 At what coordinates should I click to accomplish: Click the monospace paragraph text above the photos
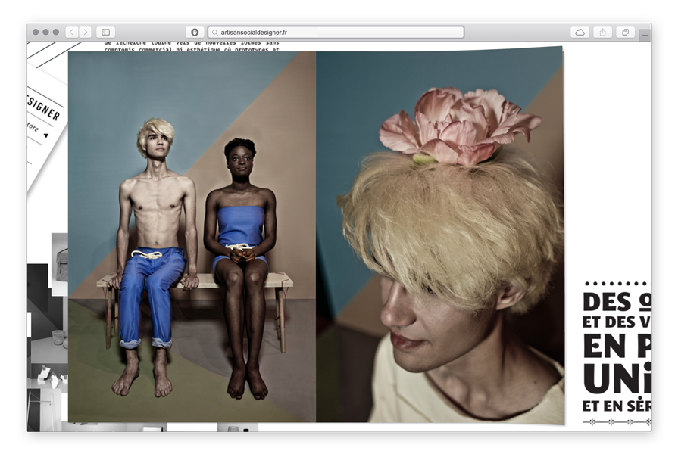pos(191,47)
